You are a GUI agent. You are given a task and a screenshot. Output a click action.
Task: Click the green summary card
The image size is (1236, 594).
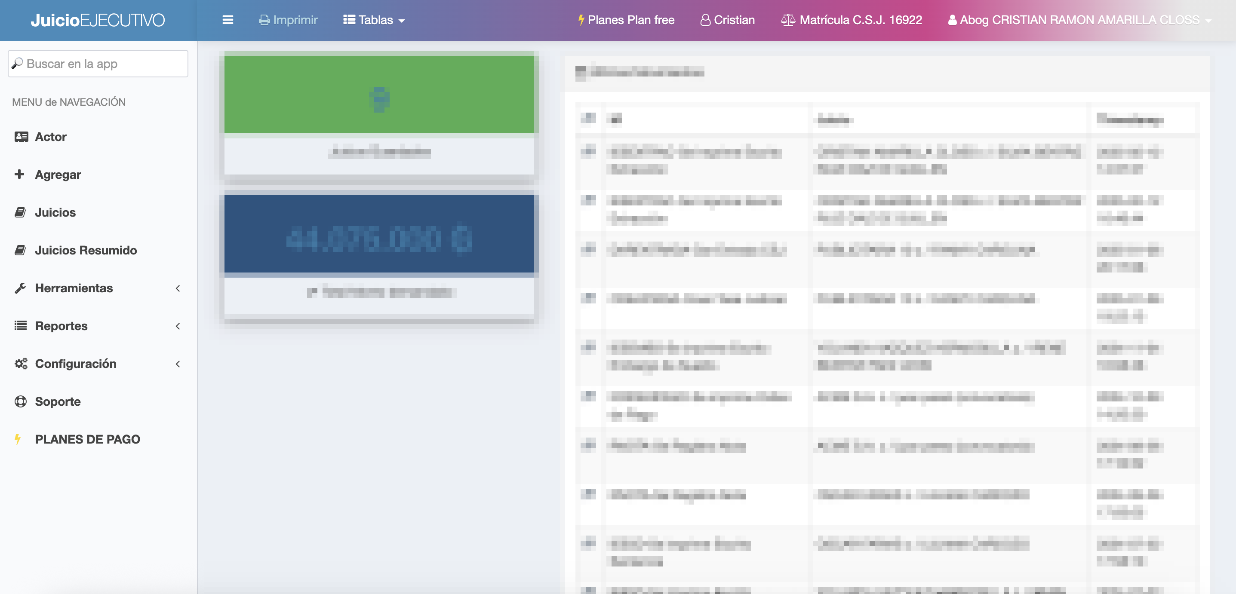click(379, 95)
